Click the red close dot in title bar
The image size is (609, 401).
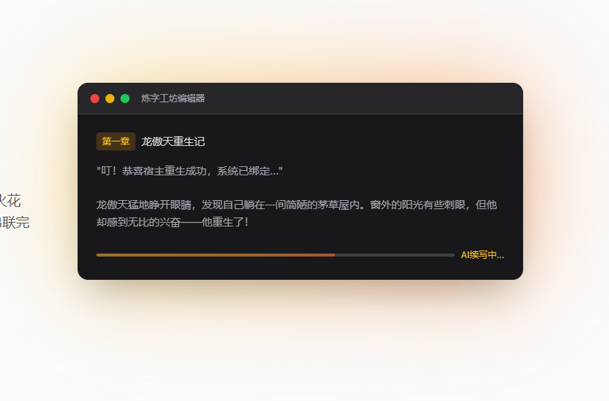[x=95, y=99]
